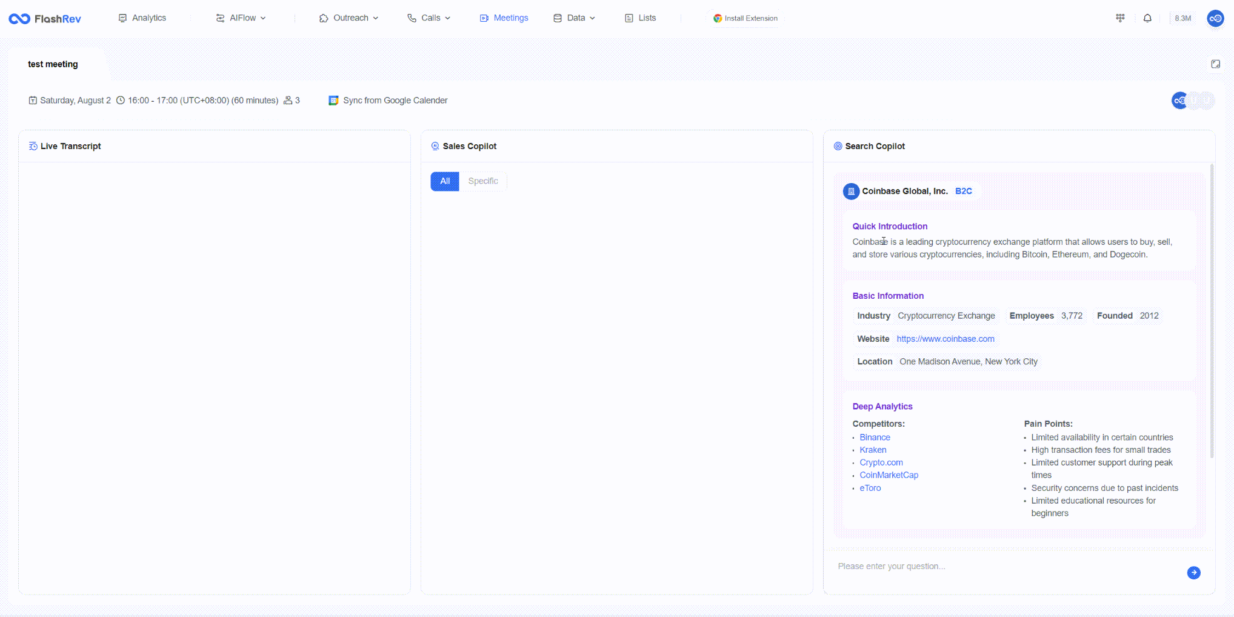Click Sync from Google Calender text
The height and width of the screenshot is (617, 1234).
[395, 101]
